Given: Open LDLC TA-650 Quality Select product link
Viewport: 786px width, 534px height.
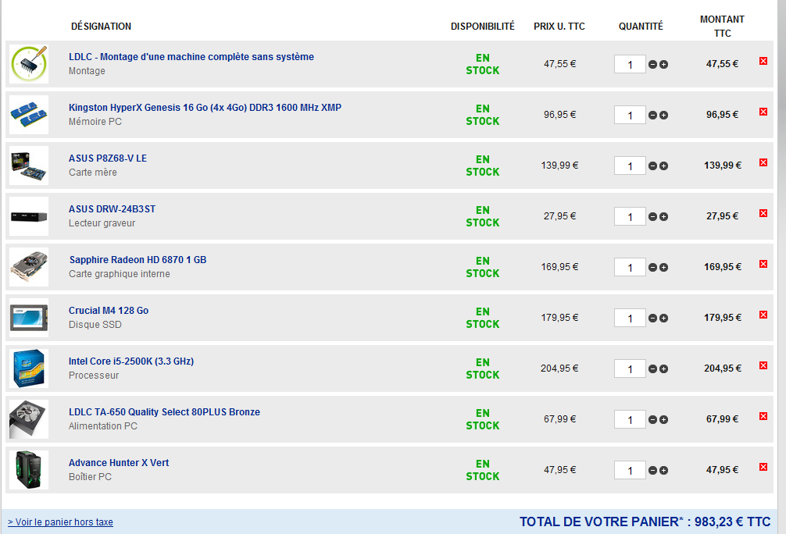Looking at the screenshot, I should coord(164,411).
